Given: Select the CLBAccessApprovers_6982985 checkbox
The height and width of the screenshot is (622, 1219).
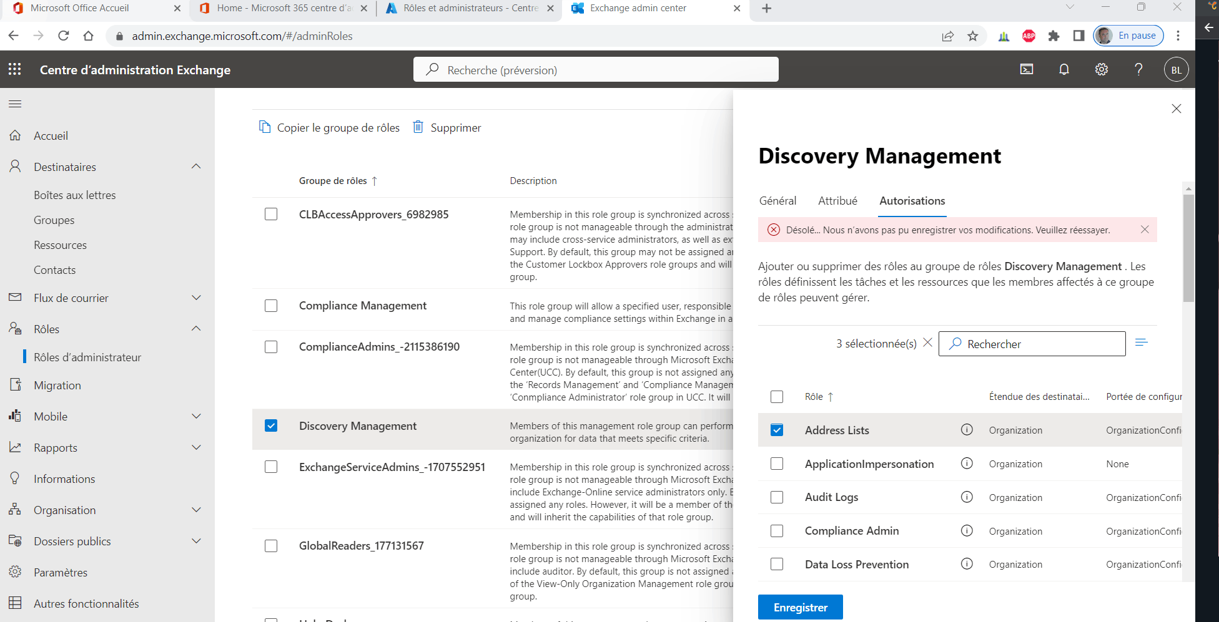Looking at the screenshot, I should coord(271,214).
